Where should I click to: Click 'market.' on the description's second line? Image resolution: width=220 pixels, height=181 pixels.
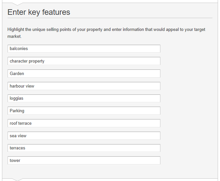(14, 36)
